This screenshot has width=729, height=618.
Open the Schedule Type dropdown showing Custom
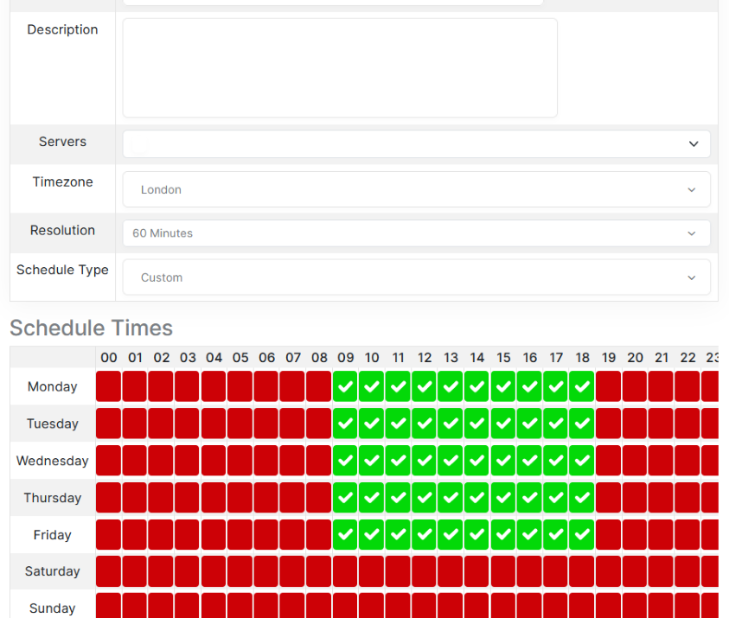[x=416, y=277]
